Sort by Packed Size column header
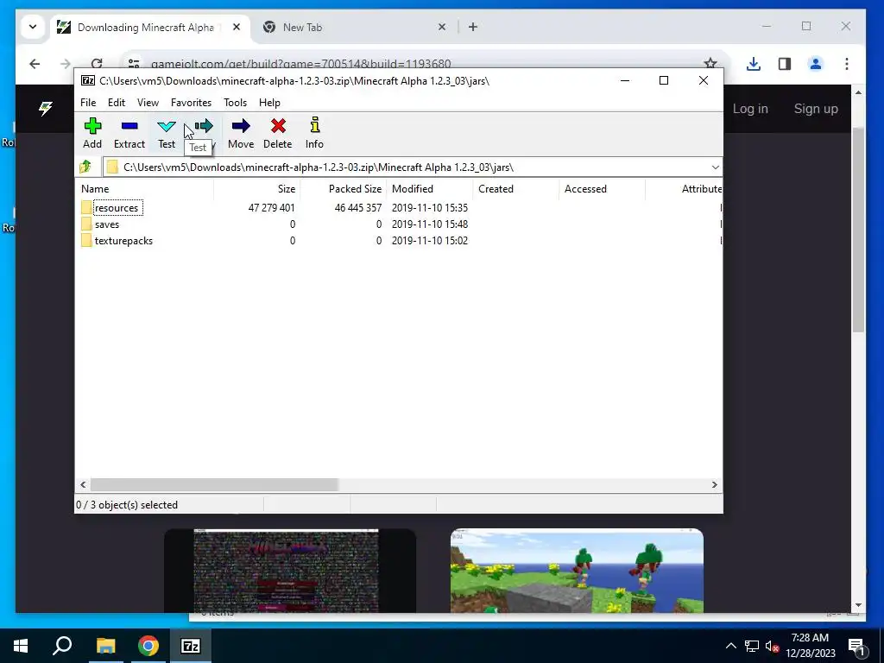This screenshot has width=884, height=663. tap(344, 189)
